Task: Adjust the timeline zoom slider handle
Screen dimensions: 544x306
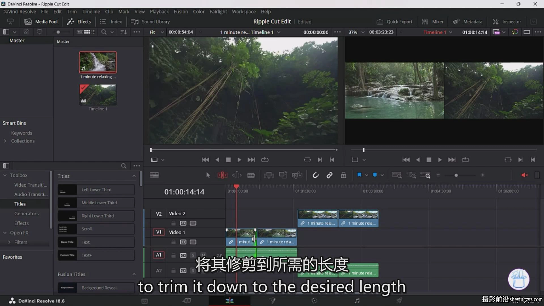Action: click(456, 175)
